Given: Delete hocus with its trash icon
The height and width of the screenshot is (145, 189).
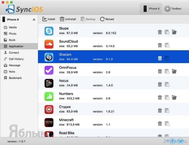Looking at the screenshot, I should point(160,85).
